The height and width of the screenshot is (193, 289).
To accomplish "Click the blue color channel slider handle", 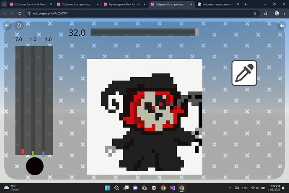I will (44, 154).
